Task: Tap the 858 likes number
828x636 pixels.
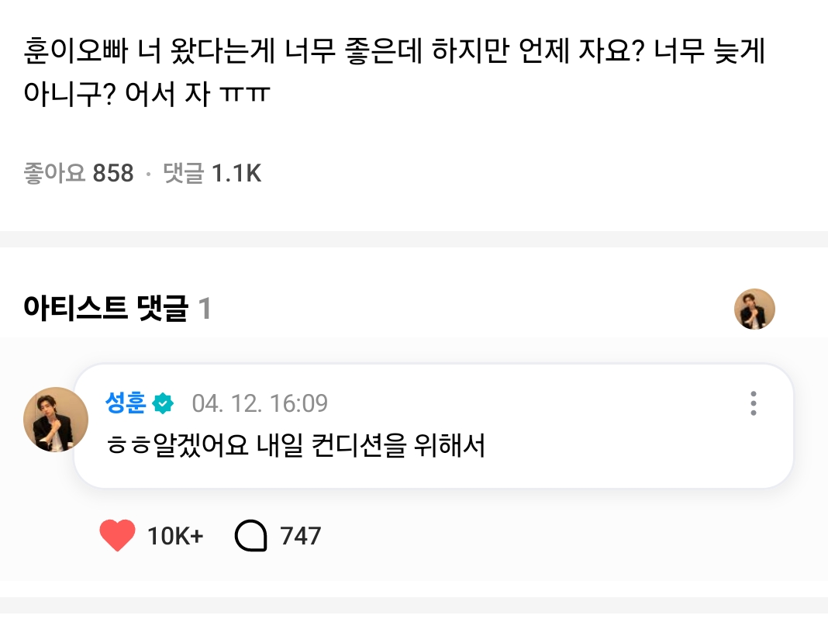Action: pos(113,173)
